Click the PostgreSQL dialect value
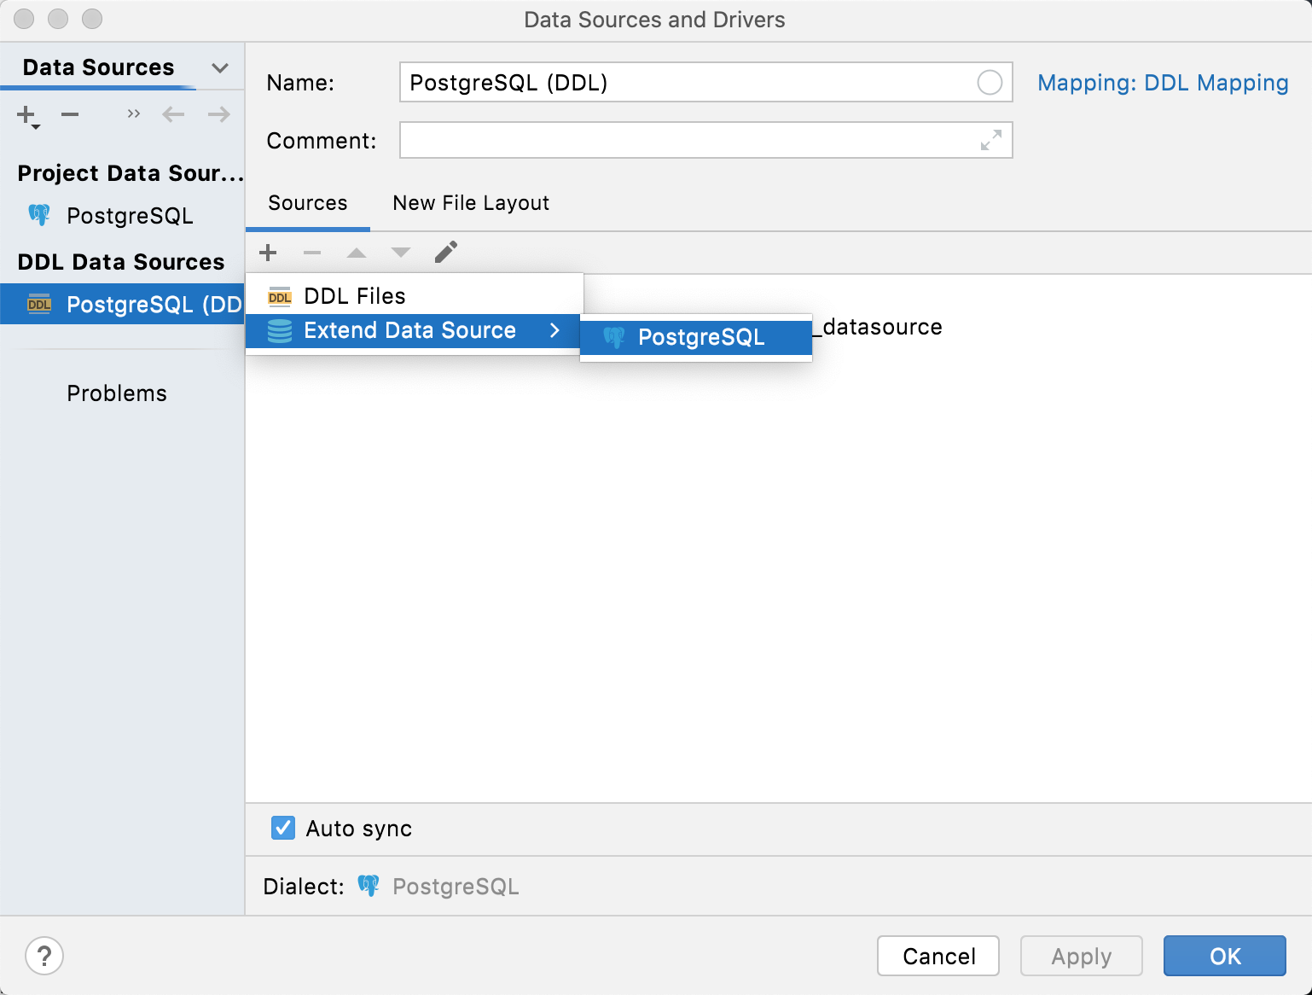This screenshot has width=1312, height=995. coord(456,887)
